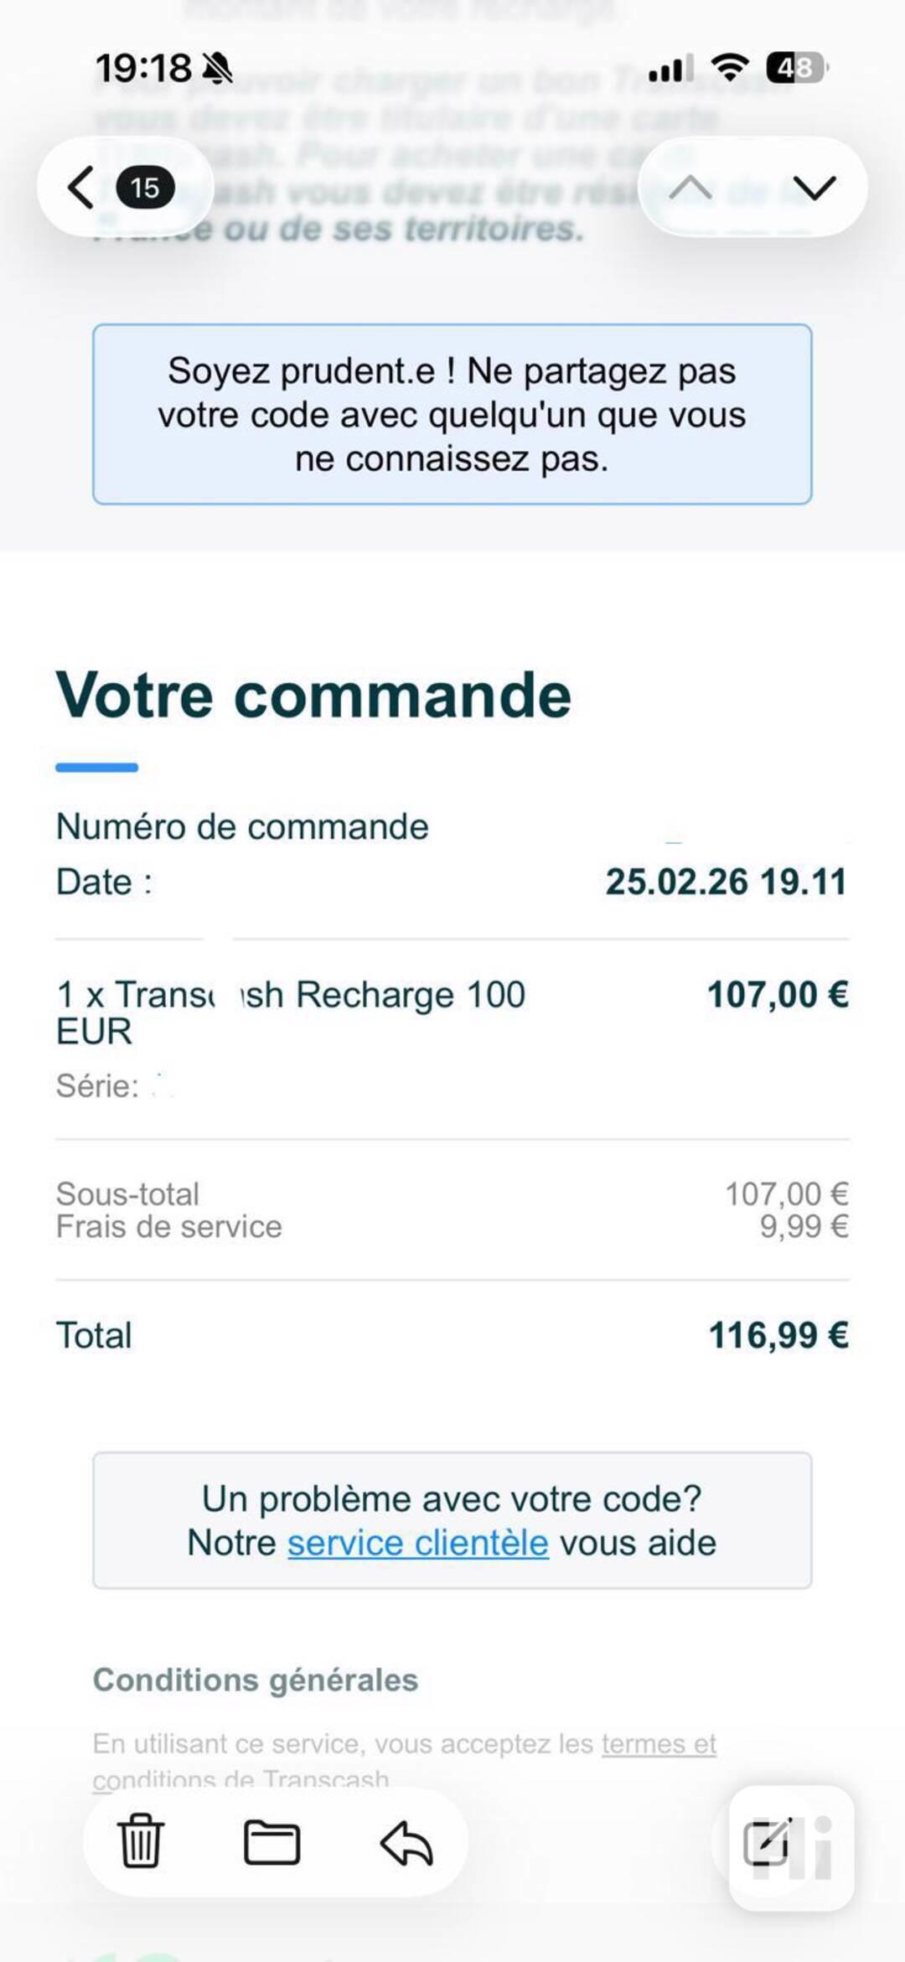Image resolution: width=905 pixels, height=1962 pixels.
Task: Tap the "Conditions générales" heading
Action: [256, 1680]
